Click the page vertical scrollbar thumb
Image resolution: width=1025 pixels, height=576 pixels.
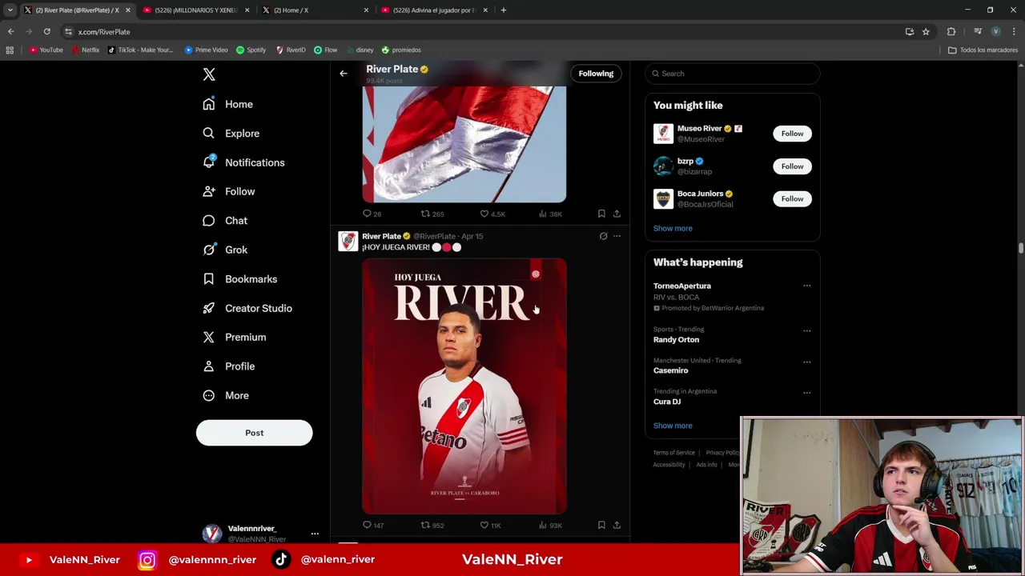pyautogui.click(x=1021, y=249)
